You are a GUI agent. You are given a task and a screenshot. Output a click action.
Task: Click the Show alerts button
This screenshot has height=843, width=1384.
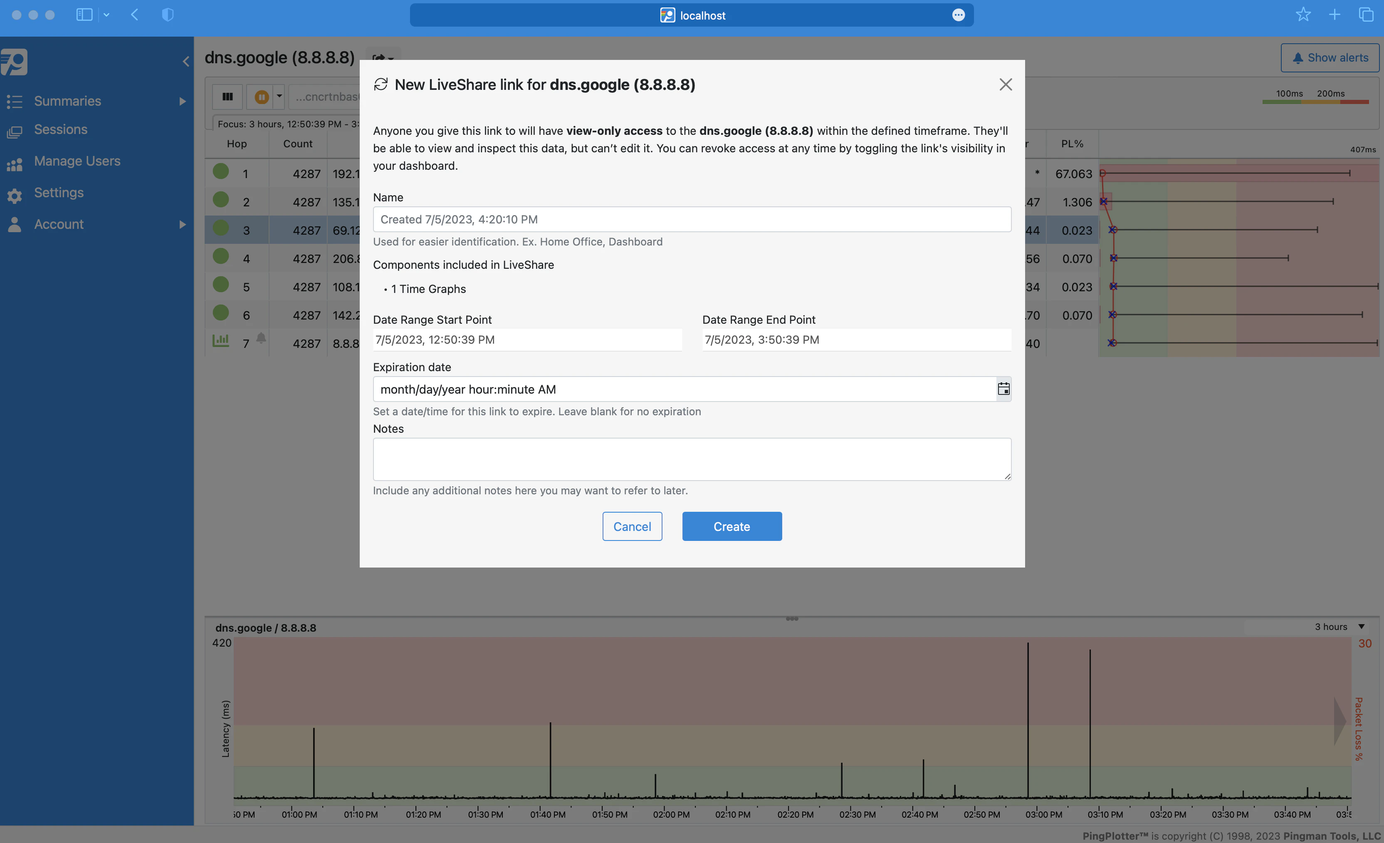1330,58
